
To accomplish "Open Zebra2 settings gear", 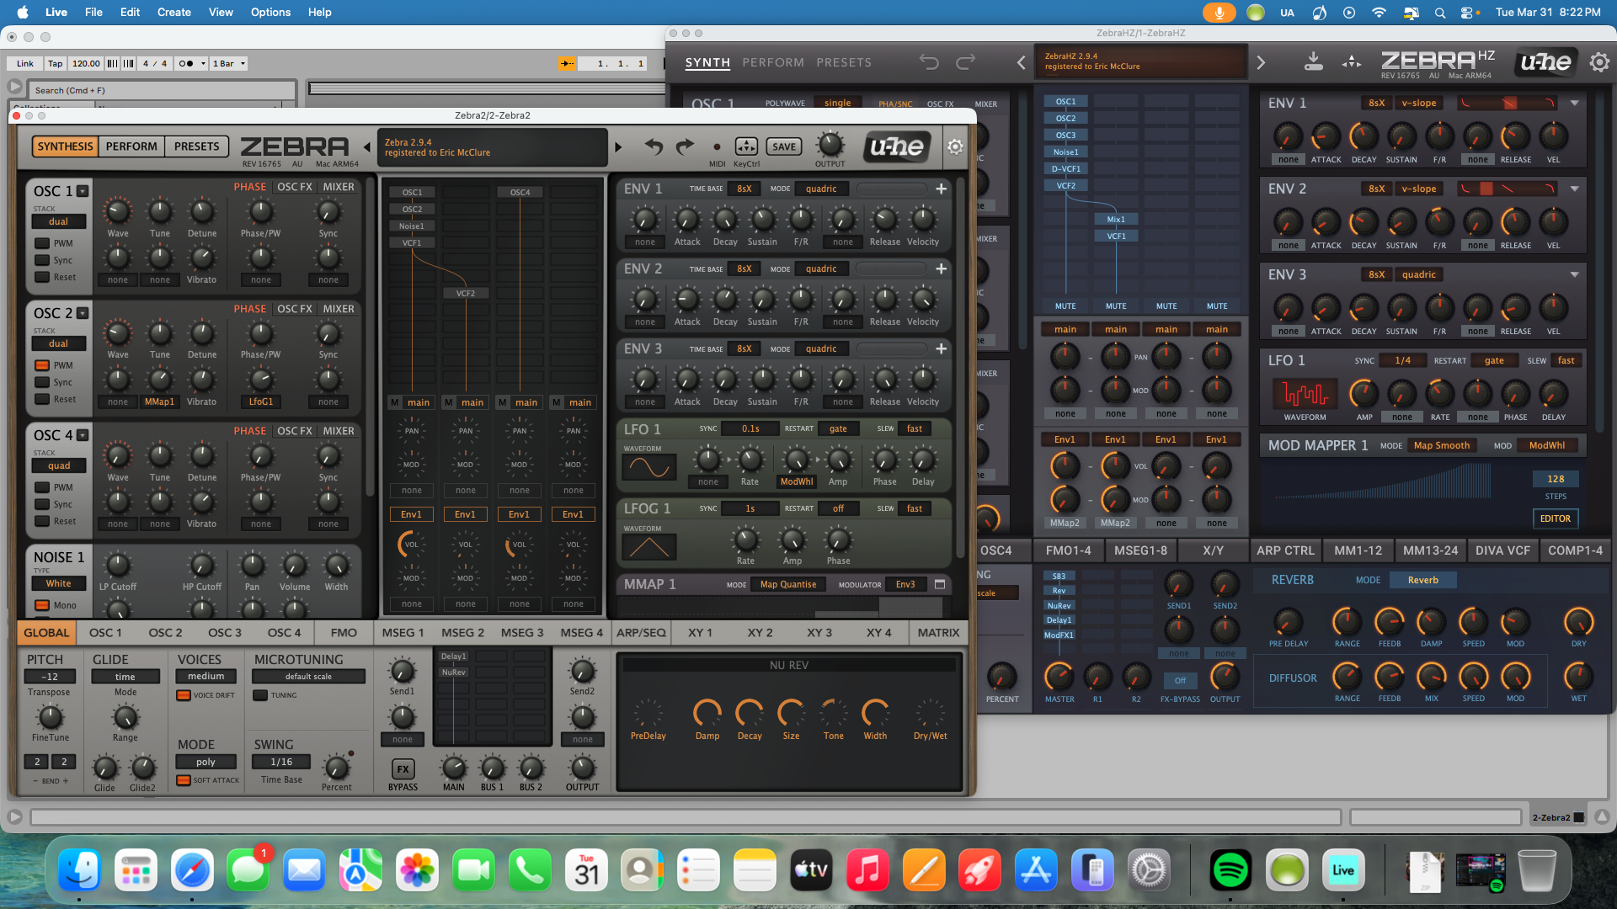I will click(955, 146).
